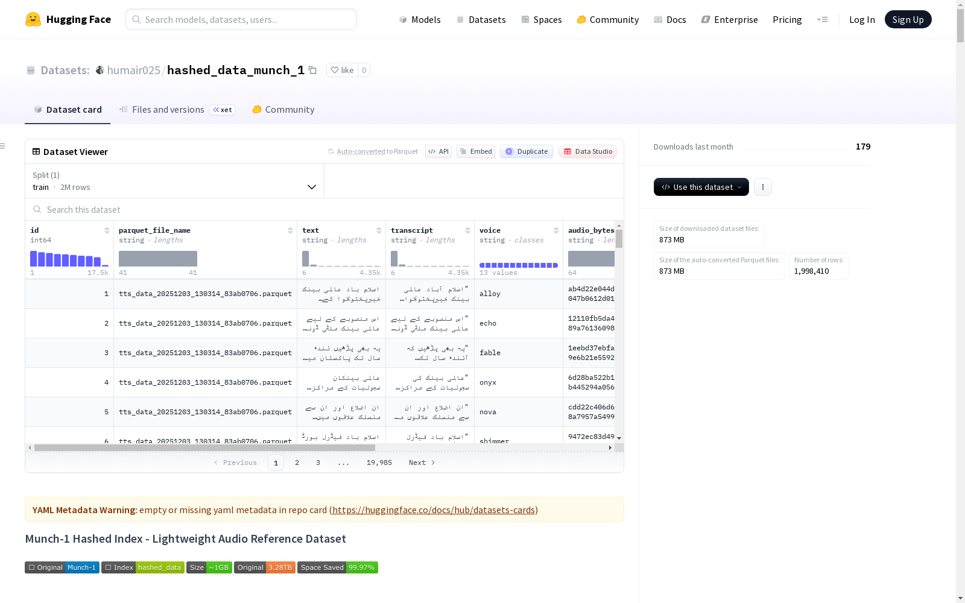Image resolution: width=965 pixels, height=603 pixels.
Task: Click the table's horizontal scrollbar thumb
Action: pos(204,447)
